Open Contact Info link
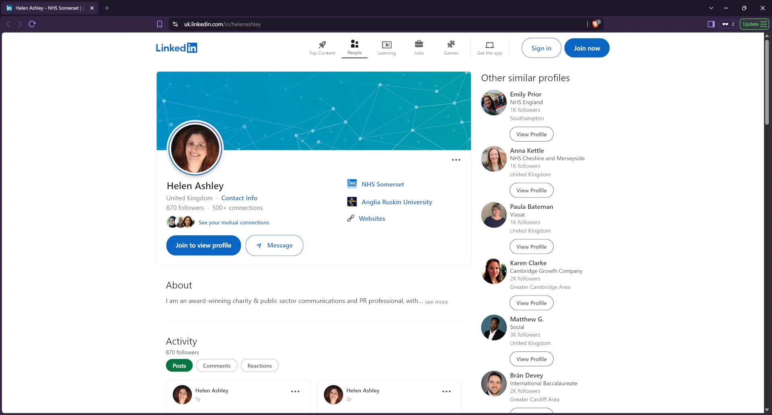772x415 pixels. pyautogui.click(x=239, y=198)
